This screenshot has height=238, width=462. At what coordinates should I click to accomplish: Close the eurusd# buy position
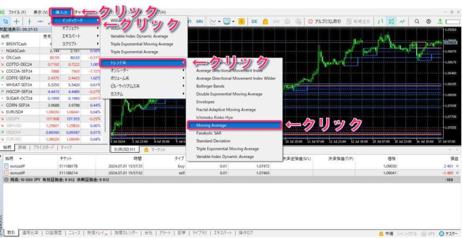coord(457,166)
